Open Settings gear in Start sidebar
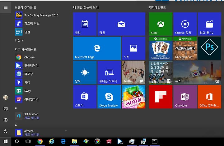This screenshot has height=146, width=224. (x=6, y=120)
